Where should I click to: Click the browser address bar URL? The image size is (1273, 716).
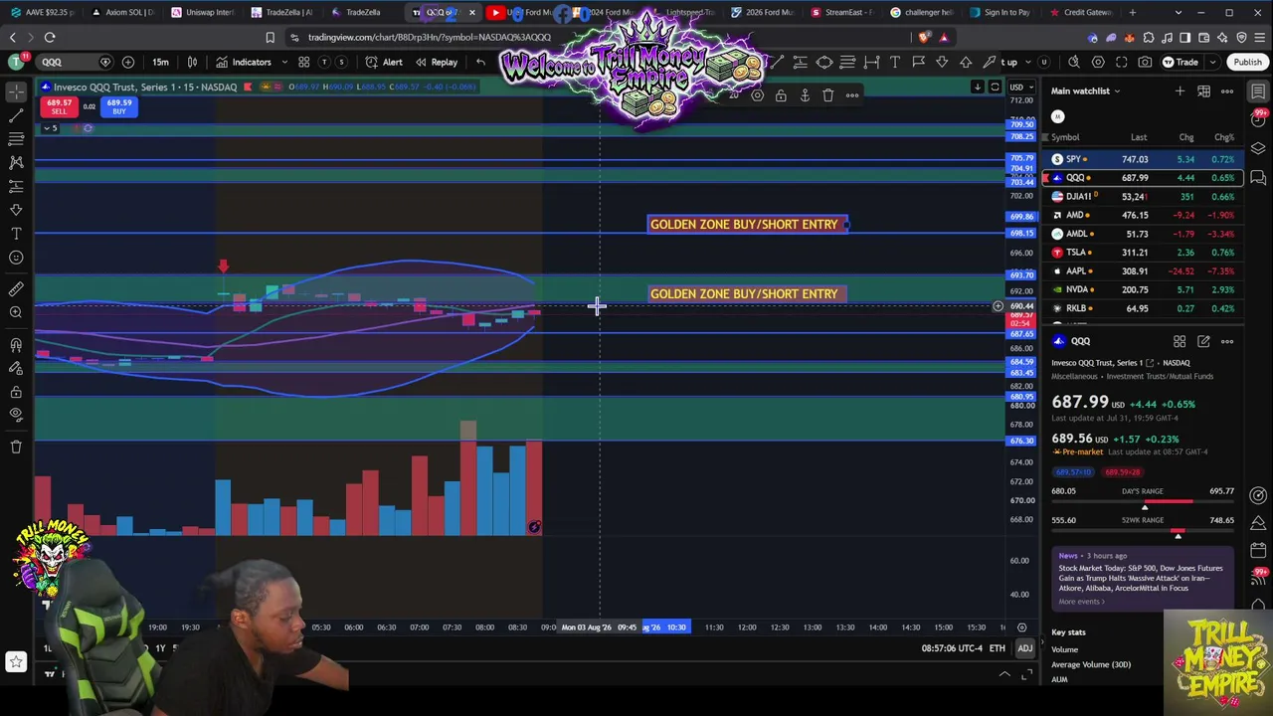[429, 38]
